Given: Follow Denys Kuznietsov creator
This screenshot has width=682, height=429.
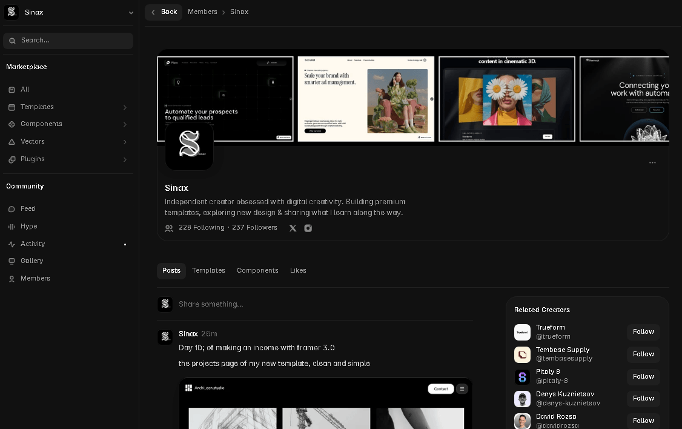Looking at the screenshot, I should click(643, 399).
